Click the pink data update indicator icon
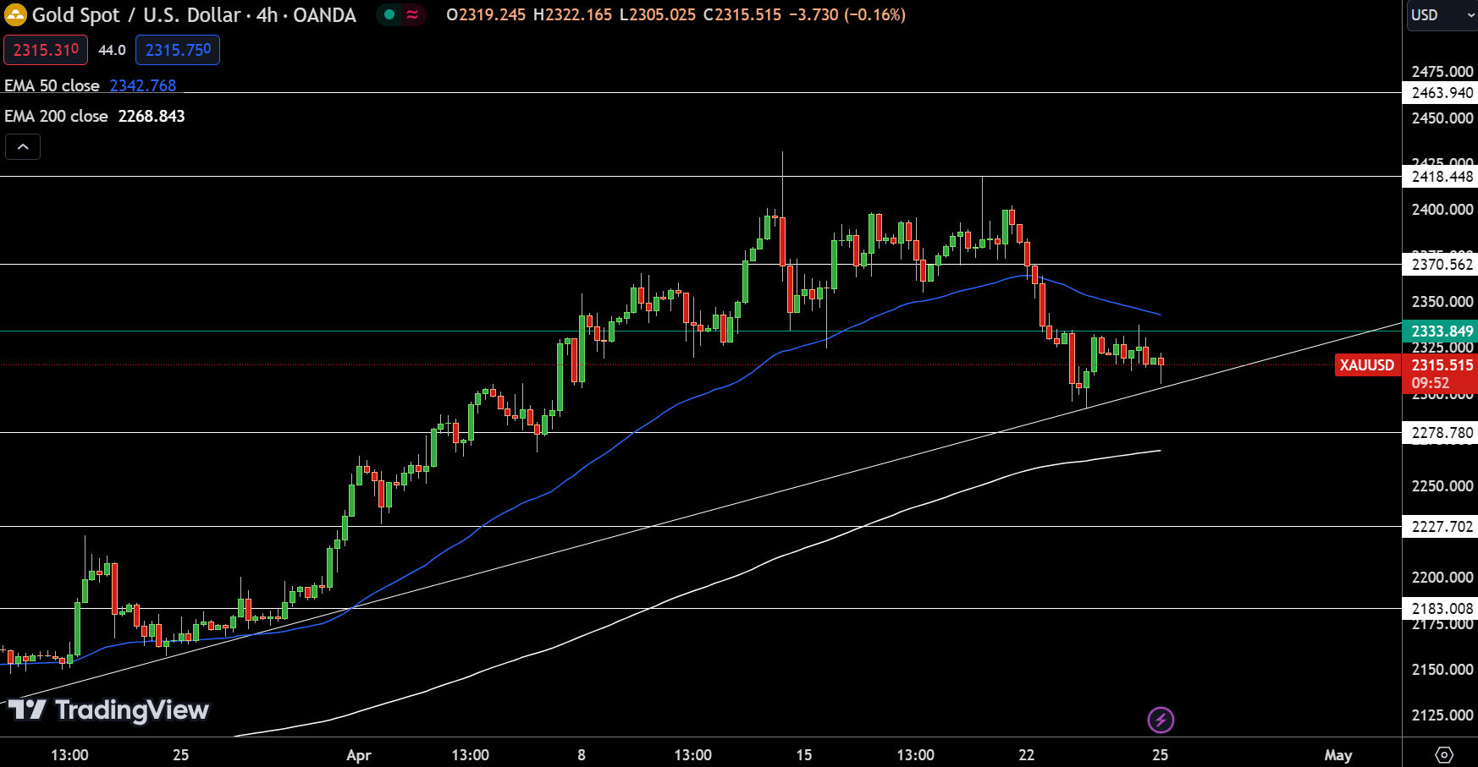1478x767 pixels. coord(412,14)
